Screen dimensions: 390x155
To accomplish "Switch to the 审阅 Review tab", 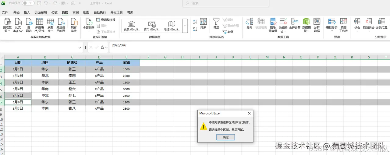I will click(76, 12).
